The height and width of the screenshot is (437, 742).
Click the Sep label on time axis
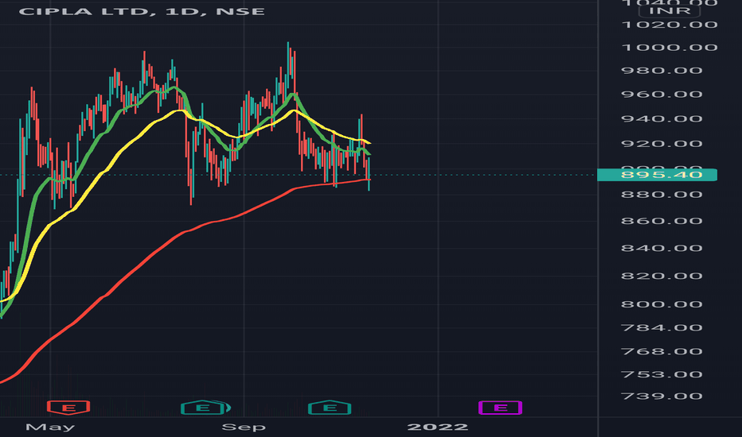[x=244, y=427]
